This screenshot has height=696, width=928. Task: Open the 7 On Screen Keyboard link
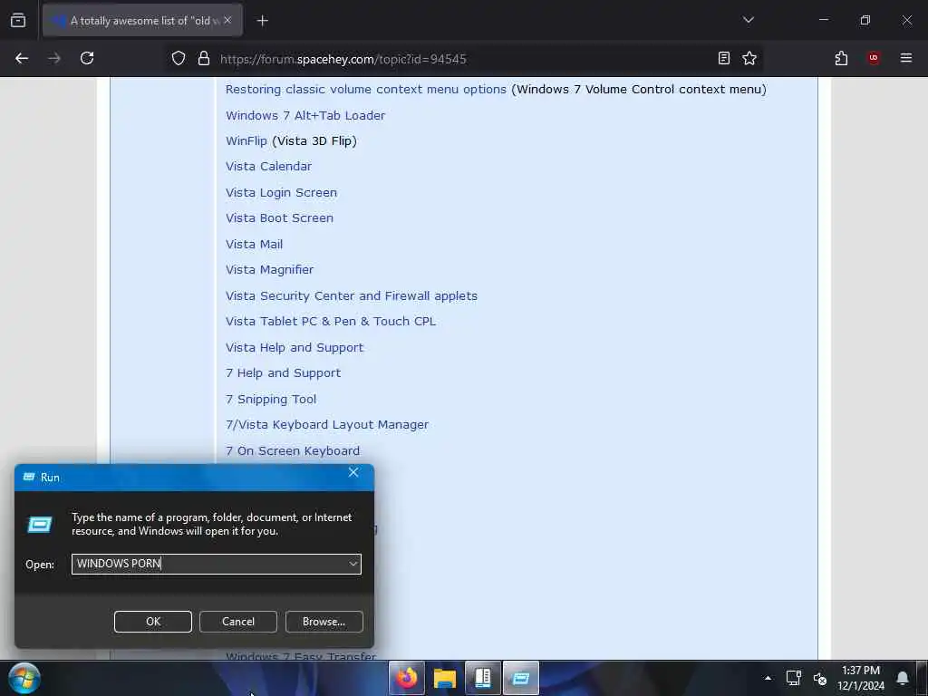tap(293, 451)
